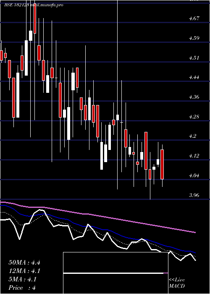Screen dimensions: 210x294
Task: Click the 12MA : 4.1 readout
Action: click(24, 271)
